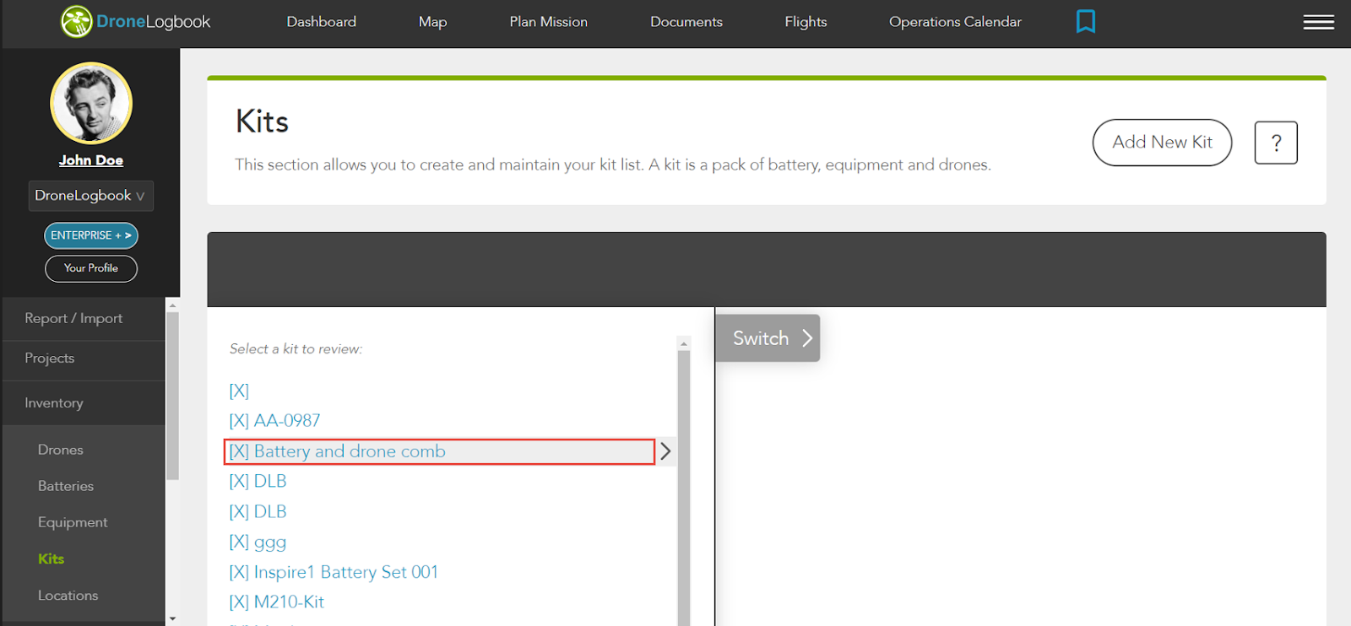The width and height of the screenshot is (1351, 626).
Task: Expand the DroneLogbook account dropdown
Action: pyautogui.click(x=91, y=196)
